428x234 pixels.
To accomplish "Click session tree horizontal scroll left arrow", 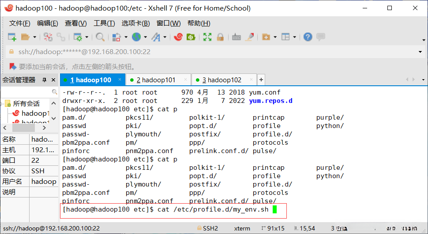I will click(5, 128).
